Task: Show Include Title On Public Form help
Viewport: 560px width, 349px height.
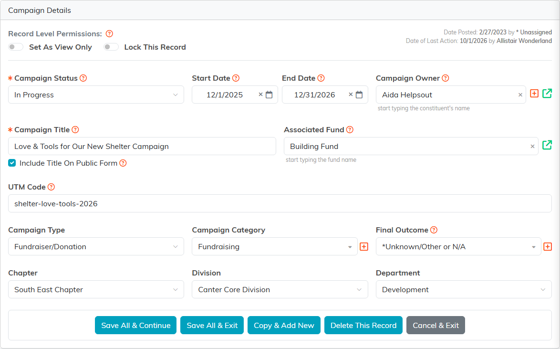Action: click(123, 163)
